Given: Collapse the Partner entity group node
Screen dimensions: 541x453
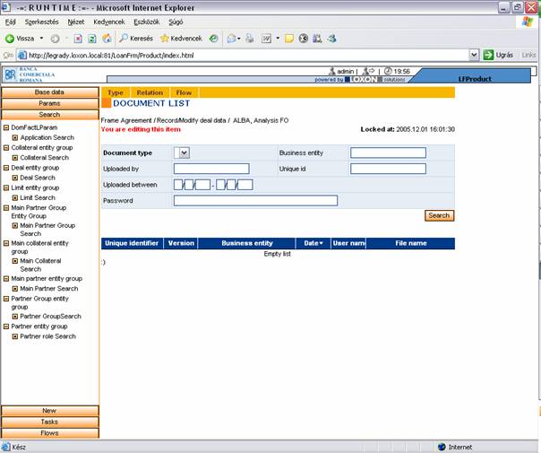Looking at the screenshot, I should (x=6, y=327).
